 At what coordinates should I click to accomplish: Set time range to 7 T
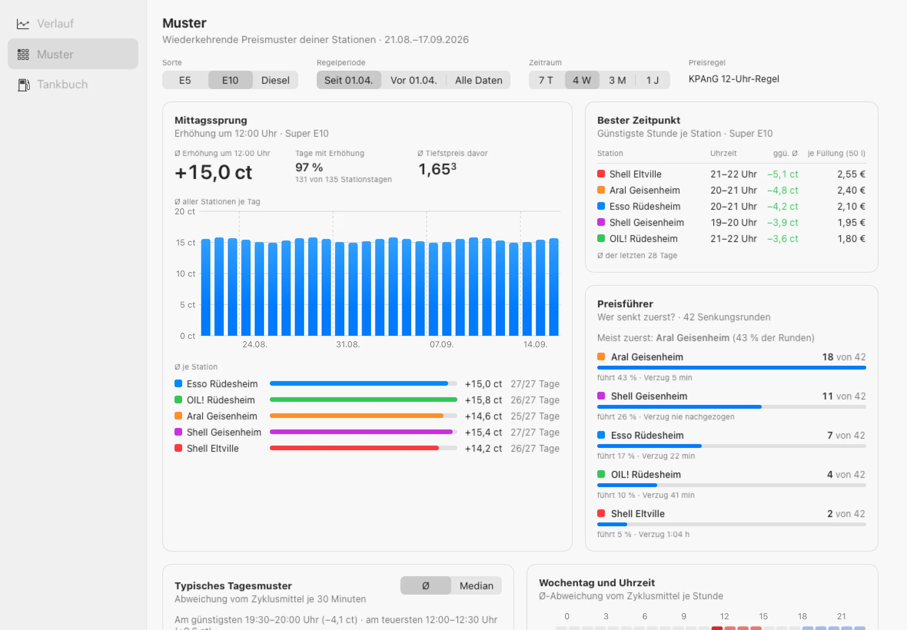pos(546,80)
